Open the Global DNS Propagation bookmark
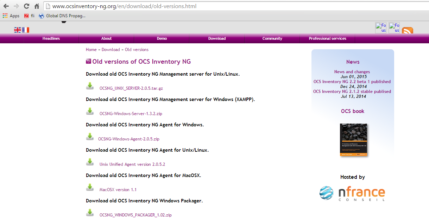The image size is (429, 220). pos(62,16)
